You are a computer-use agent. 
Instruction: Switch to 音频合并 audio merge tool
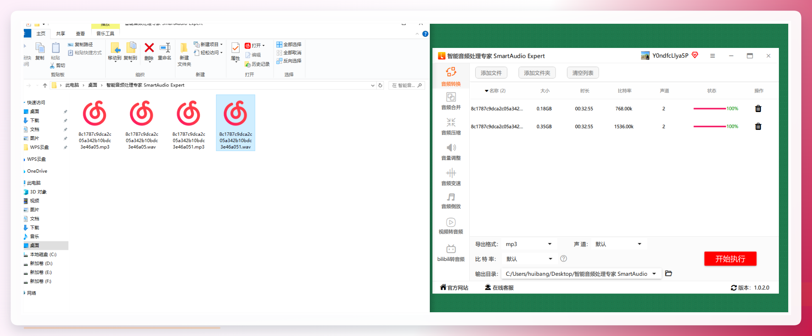(451, 101)
